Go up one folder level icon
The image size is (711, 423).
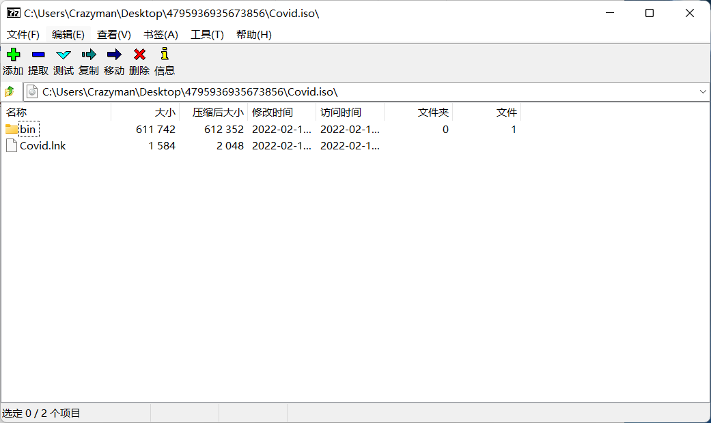tap(10, 92)
